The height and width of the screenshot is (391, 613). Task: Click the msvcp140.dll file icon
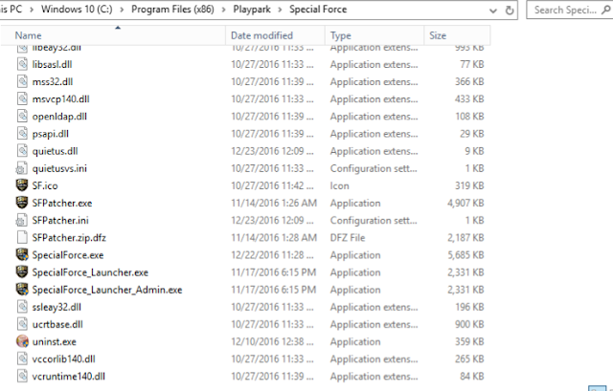22,98
